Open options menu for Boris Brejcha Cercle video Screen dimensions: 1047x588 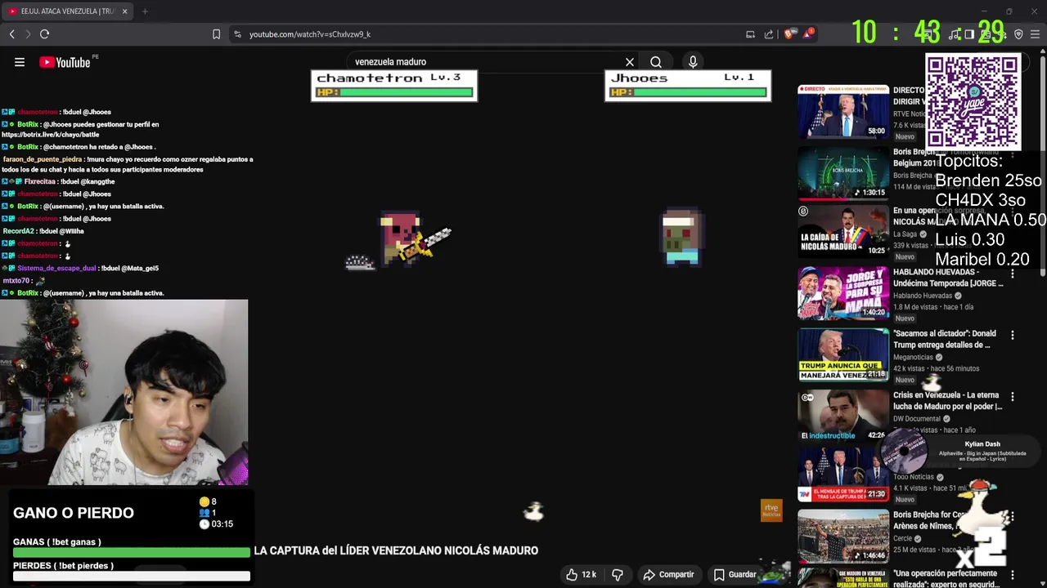point(1013,517)
